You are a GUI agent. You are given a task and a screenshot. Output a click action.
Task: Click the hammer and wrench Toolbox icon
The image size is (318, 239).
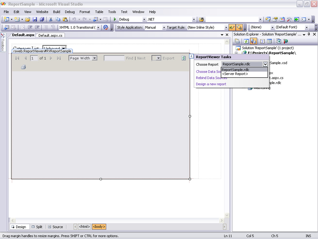pyautogui.click(x=290, y=19)
